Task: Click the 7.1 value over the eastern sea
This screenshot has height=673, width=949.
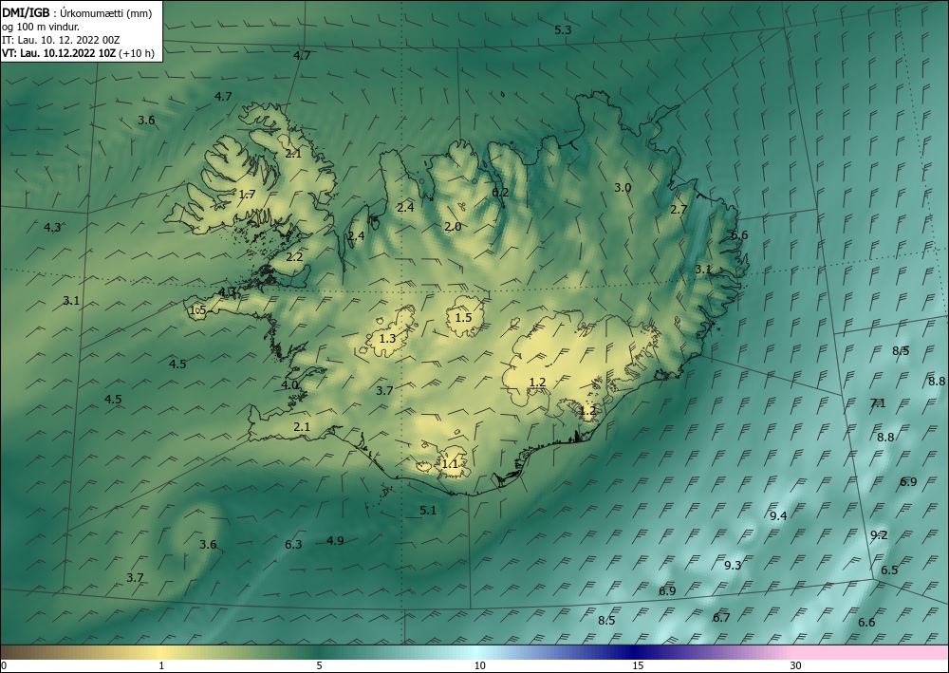Action: pos(878,403)
